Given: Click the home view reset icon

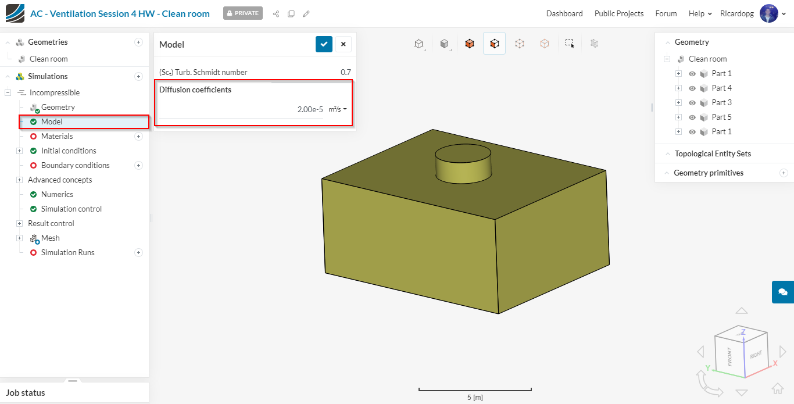Looking at the screenshot, I should (778, 388).
